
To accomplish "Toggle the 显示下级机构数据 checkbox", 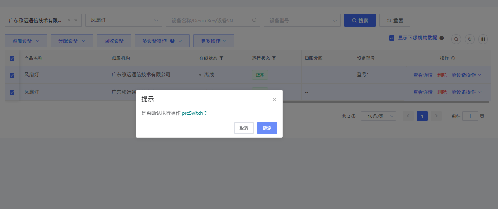I will 392,38.
